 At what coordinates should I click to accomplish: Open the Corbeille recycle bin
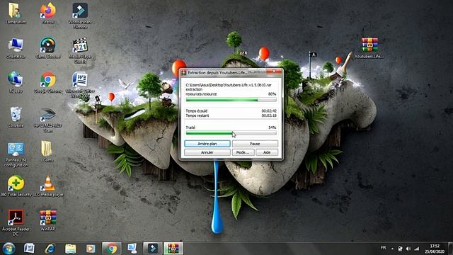coord(16,117)
